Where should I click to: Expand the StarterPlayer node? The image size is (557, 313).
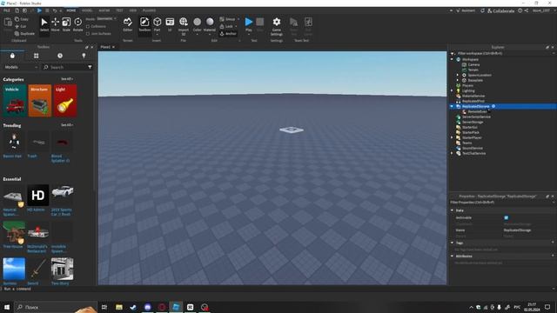pyautogui.click(x=452, y=137)
